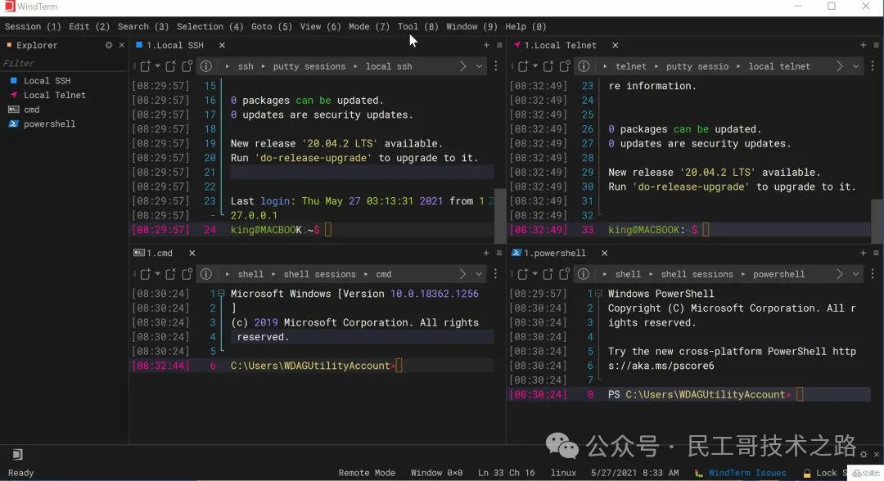Open kebab menu in Local SSH toolbar
884x481 pixels.
pos(496,66)
